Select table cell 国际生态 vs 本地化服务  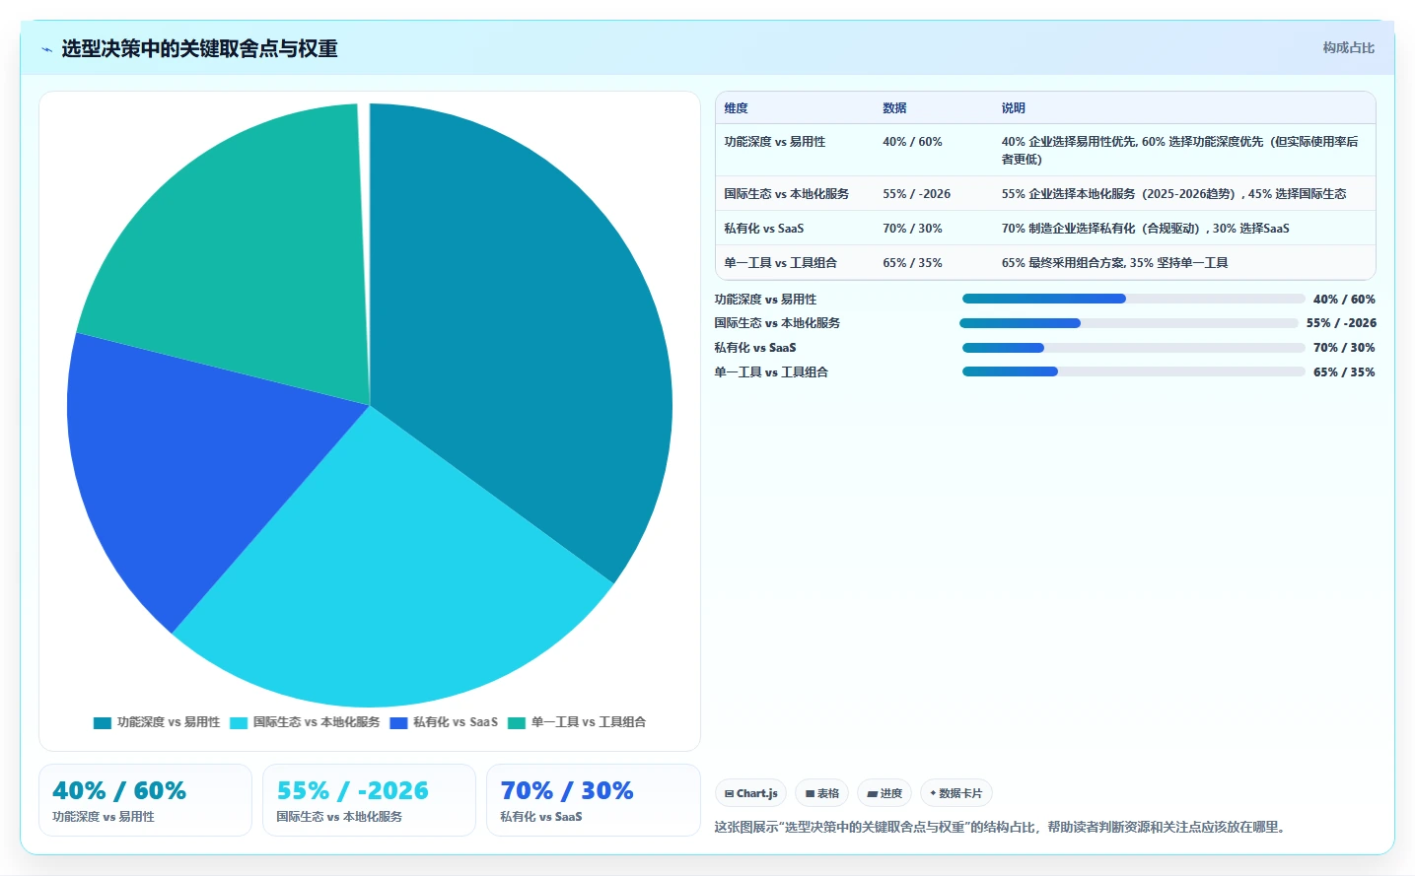pos(786,194)
